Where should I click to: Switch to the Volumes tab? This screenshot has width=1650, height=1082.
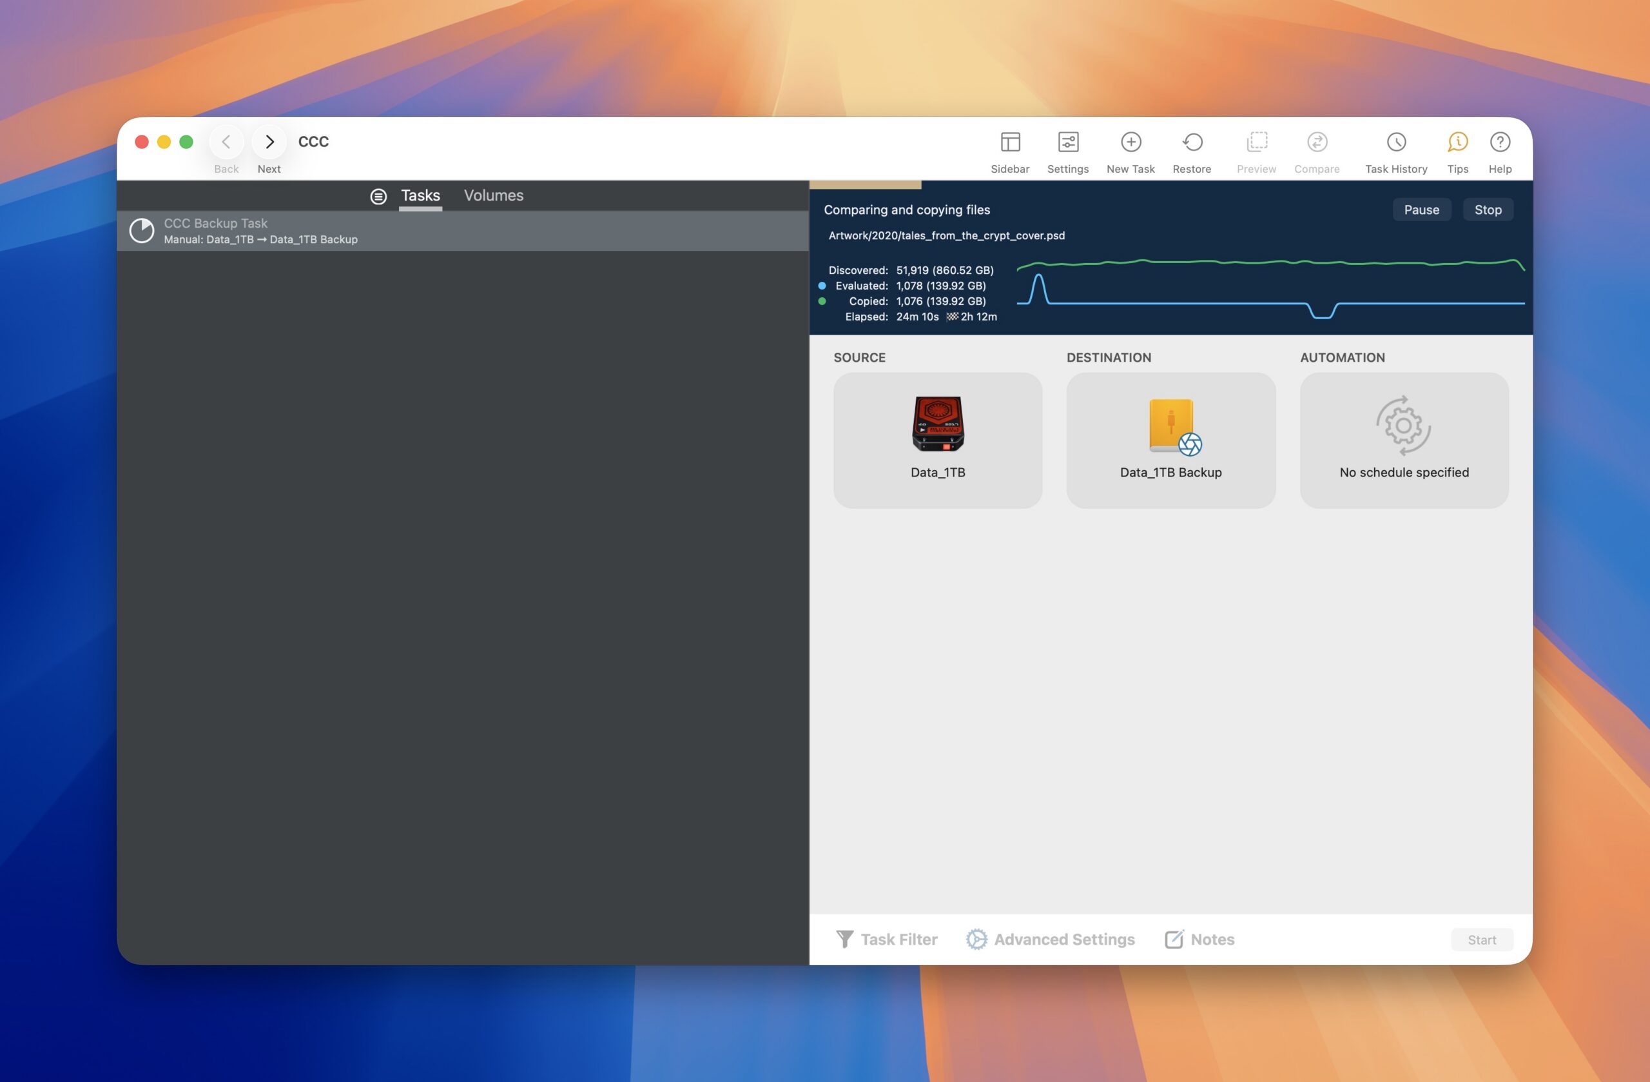tap(494, 196)
